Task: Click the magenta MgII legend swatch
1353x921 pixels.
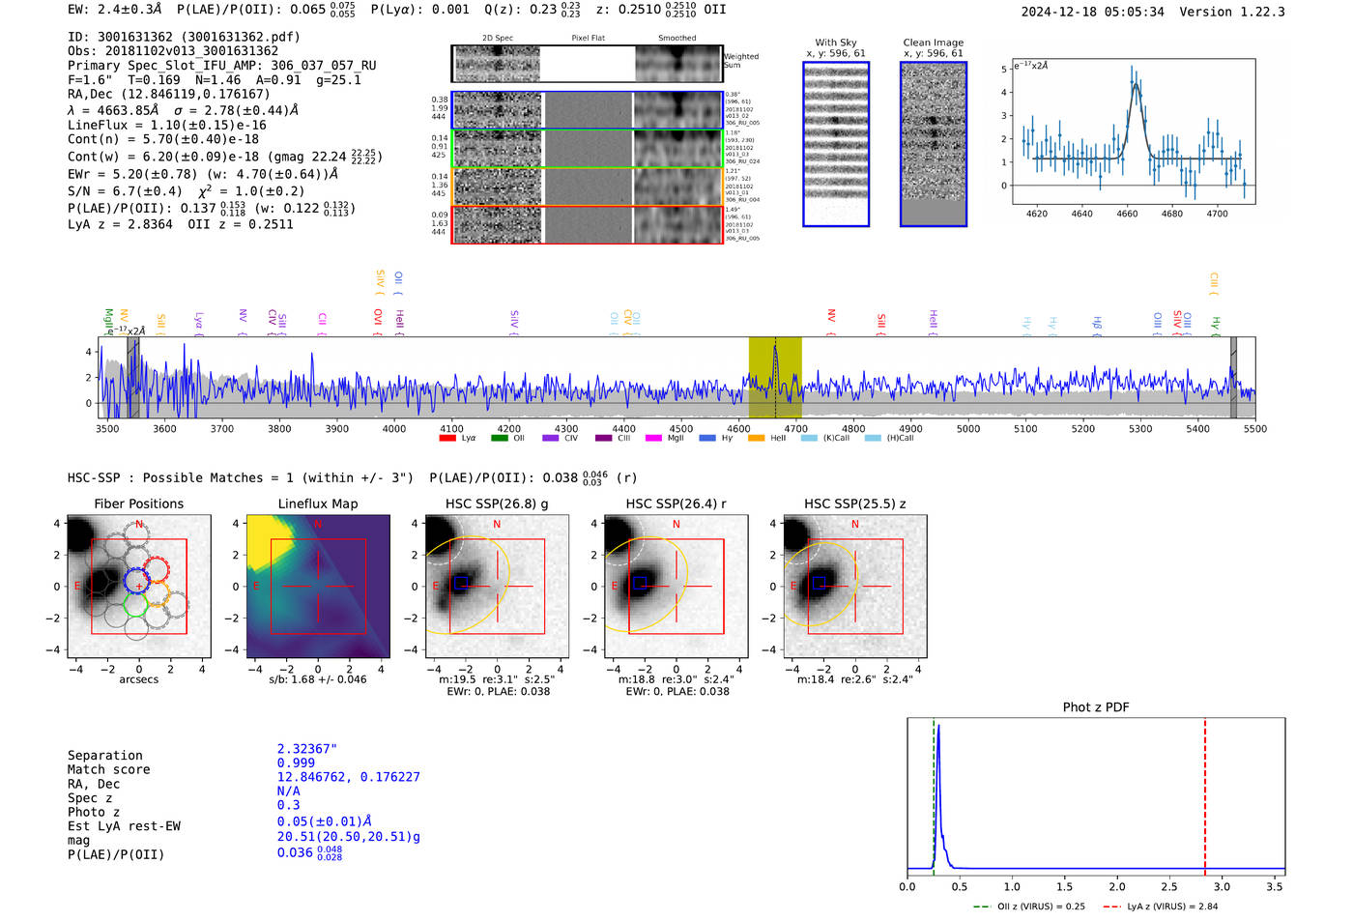Action: 653,438
